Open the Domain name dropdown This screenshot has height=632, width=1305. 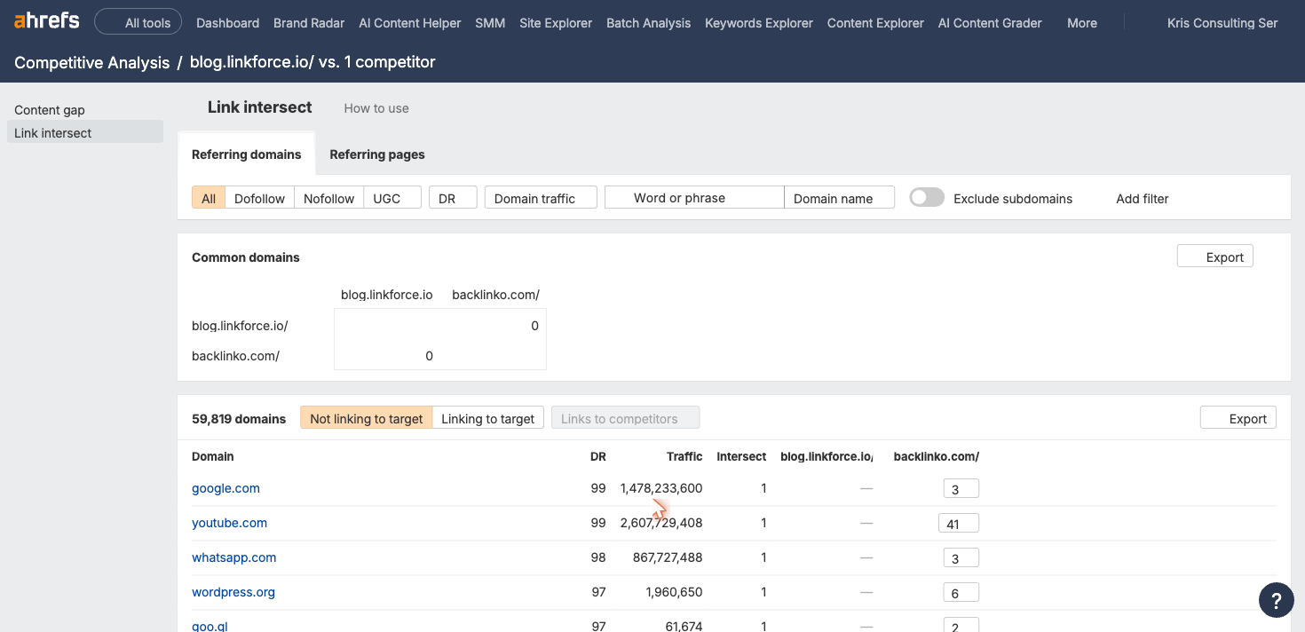pyautogui.click(x=839, y=198)
